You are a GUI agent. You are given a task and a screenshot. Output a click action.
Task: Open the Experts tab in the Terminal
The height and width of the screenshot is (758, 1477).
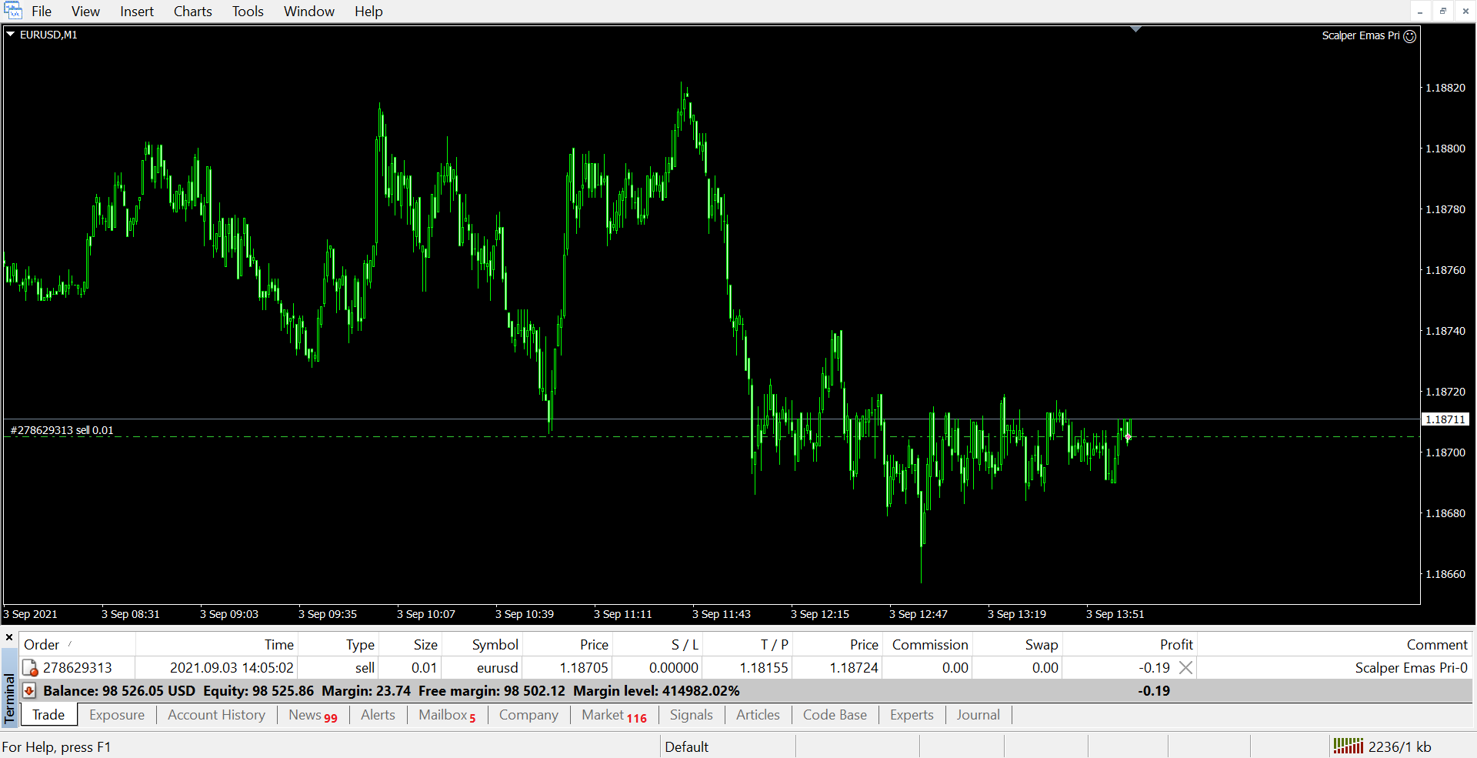911,715
